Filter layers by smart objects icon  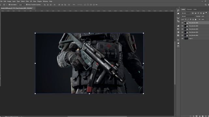pyautogui.click(x=204, y=13)
